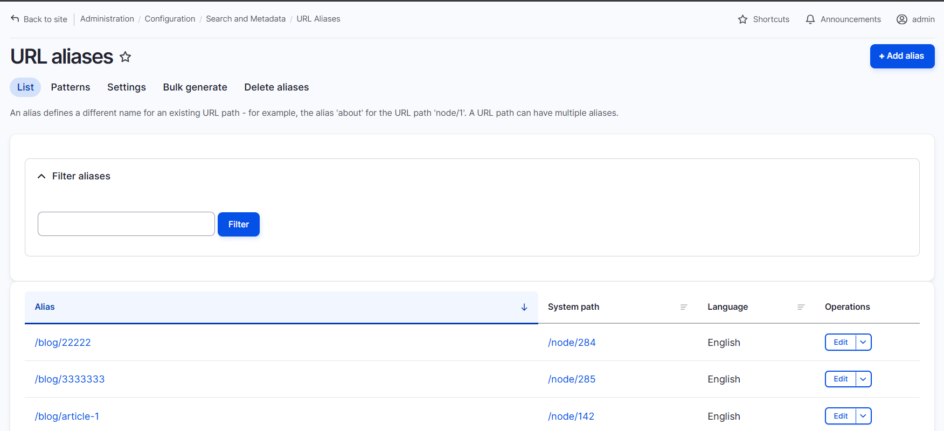The width and height of the screenshot is (944, 431).
Task: Click the Alias column sort arrow
Action: (x=524, y=307)
